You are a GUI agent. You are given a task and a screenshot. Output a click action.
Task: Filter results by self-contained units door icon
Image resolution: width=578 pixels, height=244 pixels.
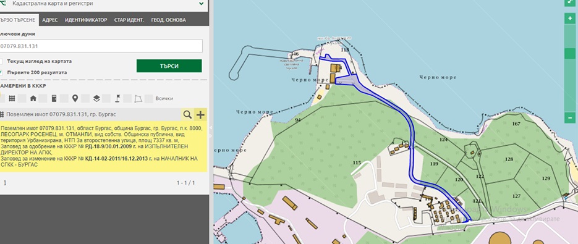[54, 98]
